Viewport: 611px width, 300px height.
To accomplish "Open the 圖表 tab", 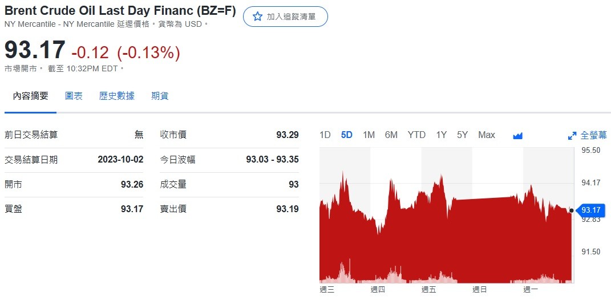I will click(74, 96).
